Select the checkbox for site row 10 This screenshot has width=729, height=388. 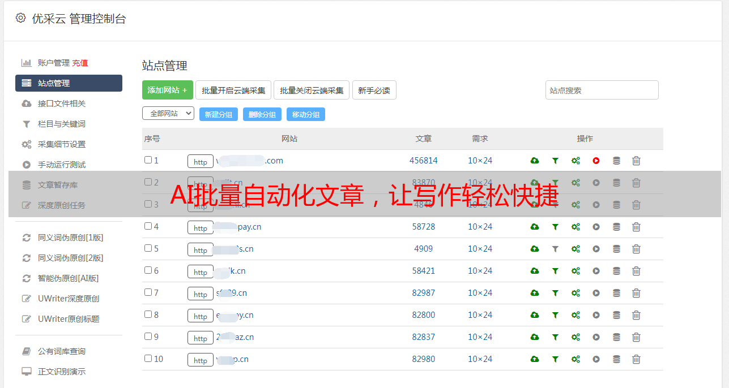[148, 359]
